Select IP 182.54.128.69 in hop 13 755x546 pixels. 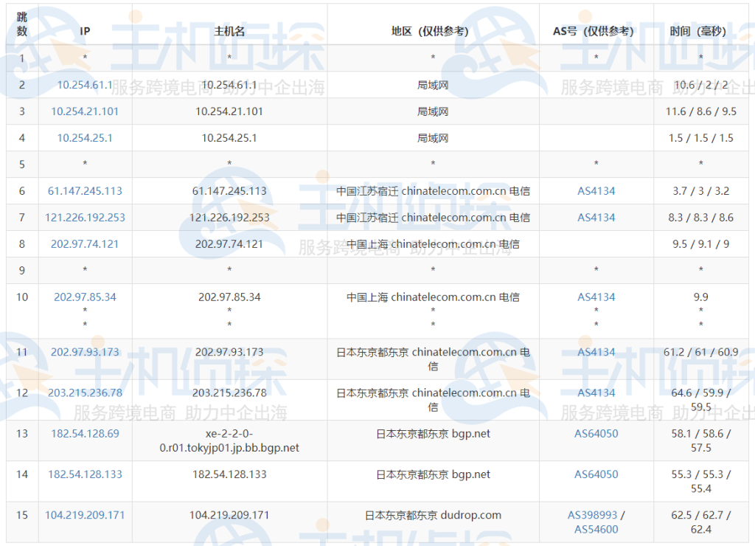[x=85, y=434]
